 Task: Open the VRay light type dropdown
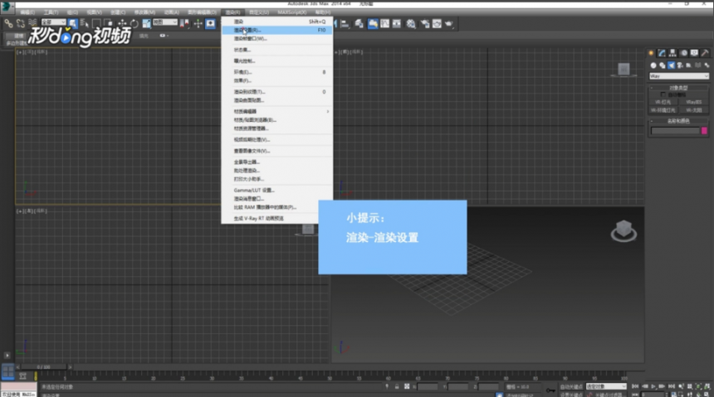click(x=679, y=76)
